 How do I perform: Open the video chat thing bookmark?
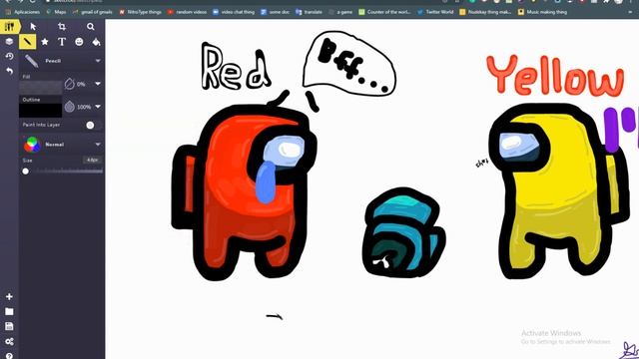click(234, 12)
